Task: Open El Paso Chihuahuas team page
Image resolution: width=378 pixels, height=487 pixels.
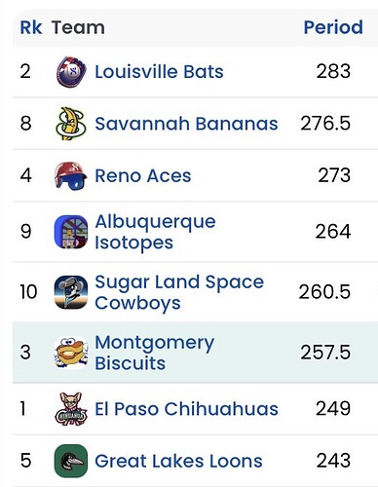Action: click(x=186, y=409)
